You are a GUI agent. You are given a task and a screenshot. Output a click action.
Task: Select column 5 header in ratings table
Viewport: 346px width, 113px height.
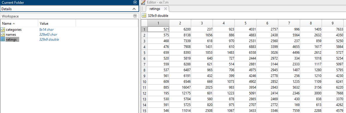coord(245,23)
